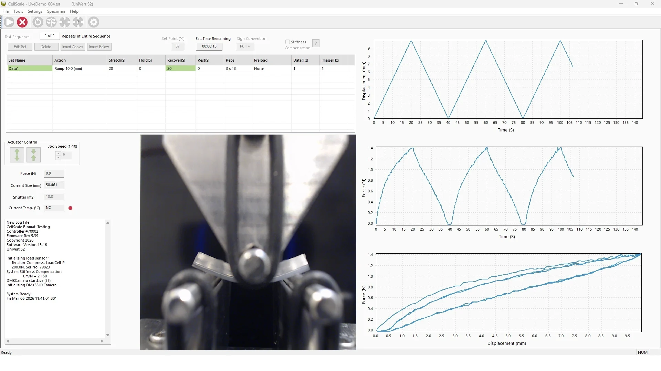Viewport: 661px width, 371px height.
Task: Stop the test with the red X icon
Action: pyautogui.click(x=22, y=22)
